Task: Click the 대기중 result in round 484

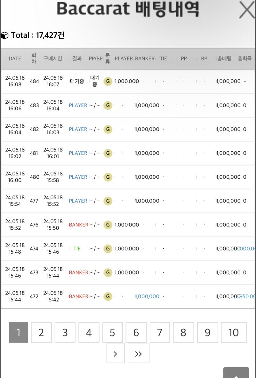Action: click(x=77, y=81)
